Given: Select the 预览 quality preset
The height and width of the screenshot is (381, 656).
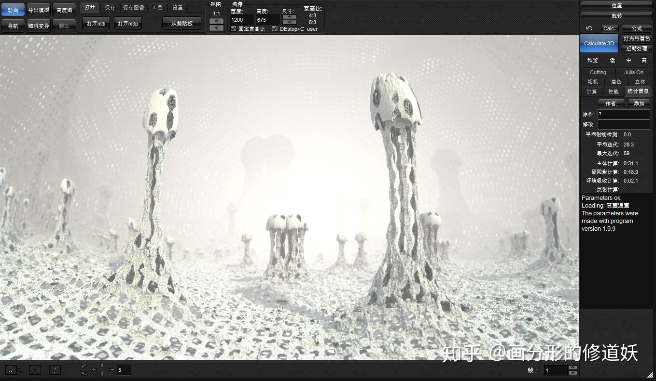Looking at the screenshot, I should pyautogui.click(x=593, y=61).
